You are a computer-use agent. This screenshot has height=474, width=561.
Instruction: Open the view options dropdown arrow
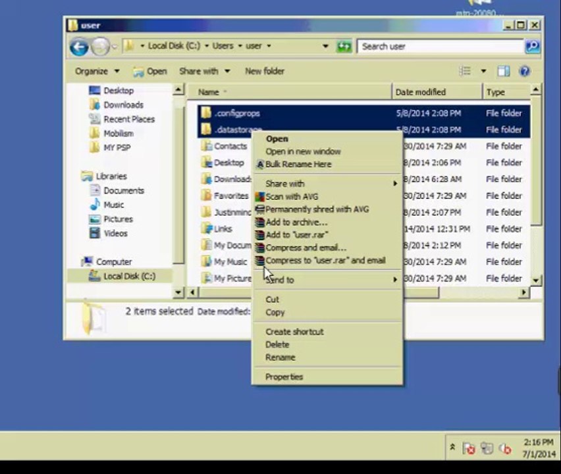pos(483,71)
